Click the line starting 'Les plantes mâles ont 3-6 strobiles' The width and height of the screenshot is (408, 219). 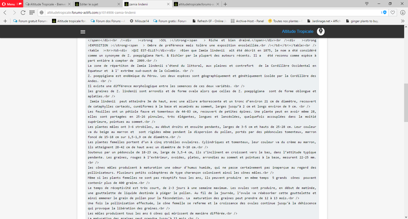[202, 127]
